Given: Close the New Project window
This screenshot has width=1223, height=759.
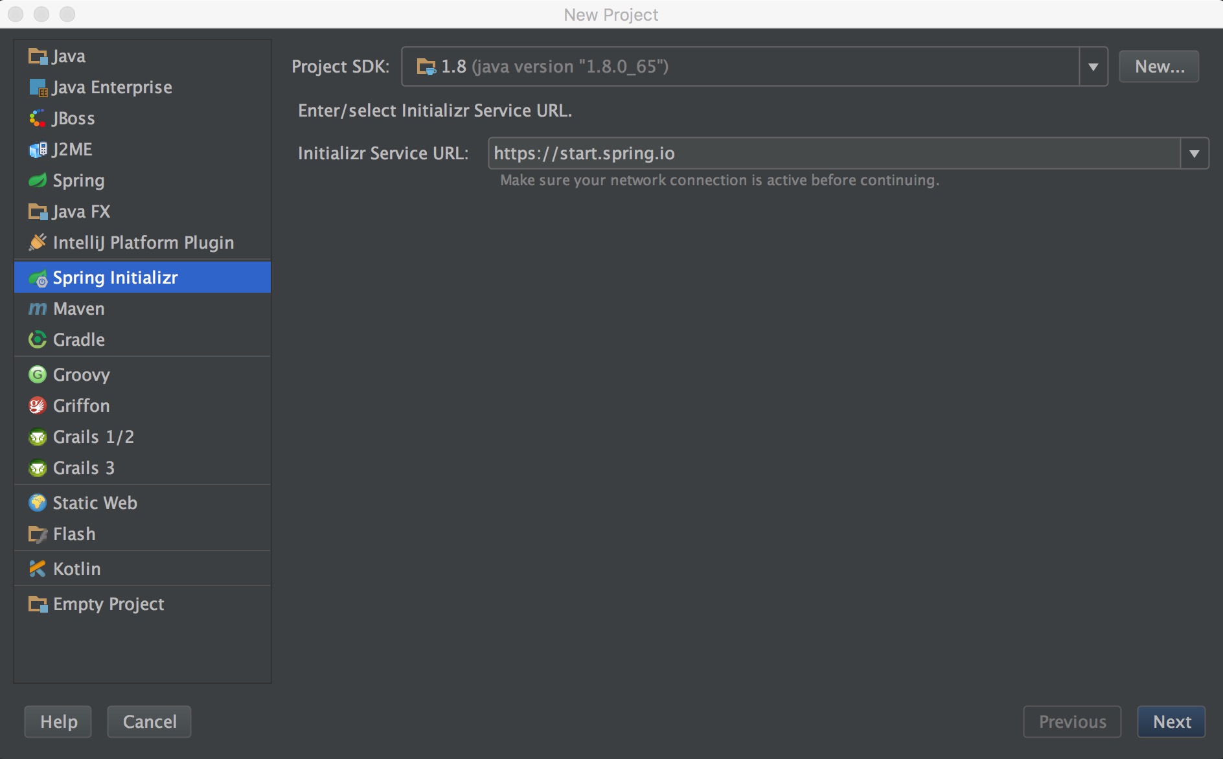Looking at the screenshot, I should [x=16, y=14].
